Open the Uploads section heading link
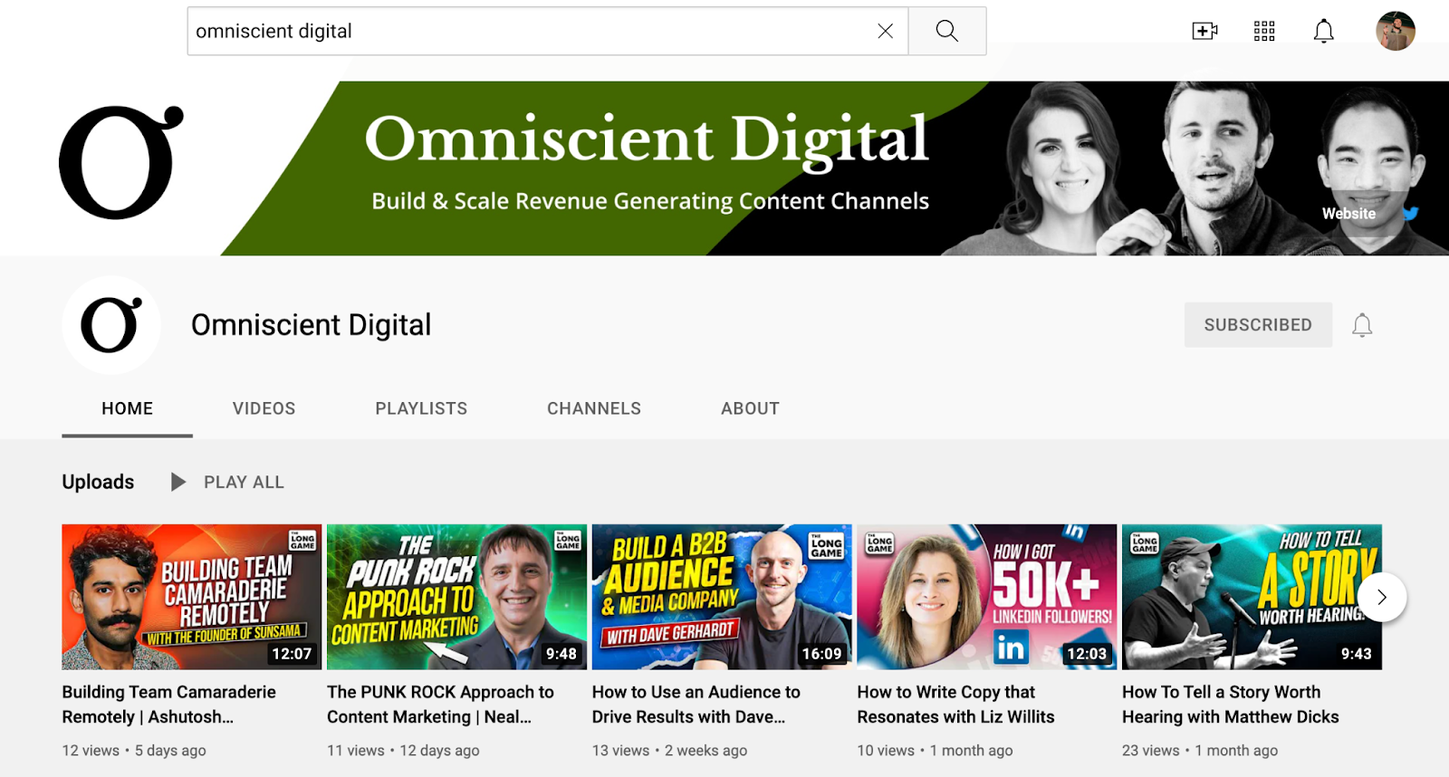Image resolution: width=1449 pixels, height=777 pixels. coord(98,482)
